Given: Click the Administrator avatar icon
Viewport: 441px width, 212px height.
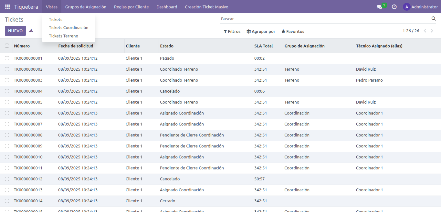Looking at the screenshot, I should (x=406, y=7).
